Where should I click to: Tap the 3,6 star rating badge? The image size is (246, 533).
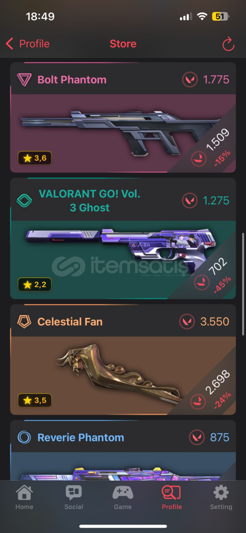click(x=35, y=158)
